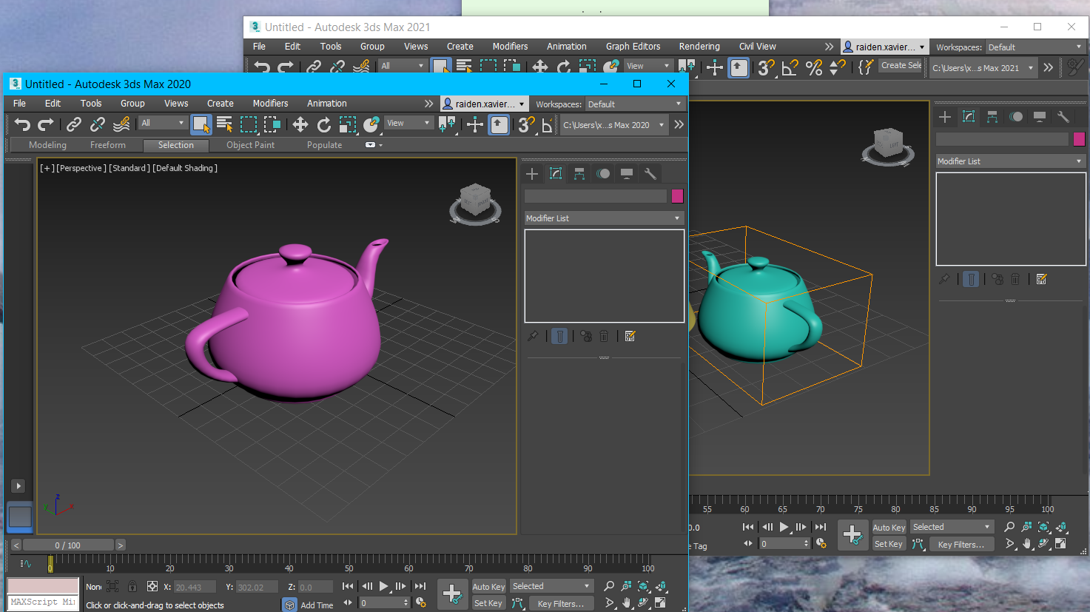Click Undo in the 3ds Max 2020 toolbar
Screen dimensions: 1090x612
22,124
